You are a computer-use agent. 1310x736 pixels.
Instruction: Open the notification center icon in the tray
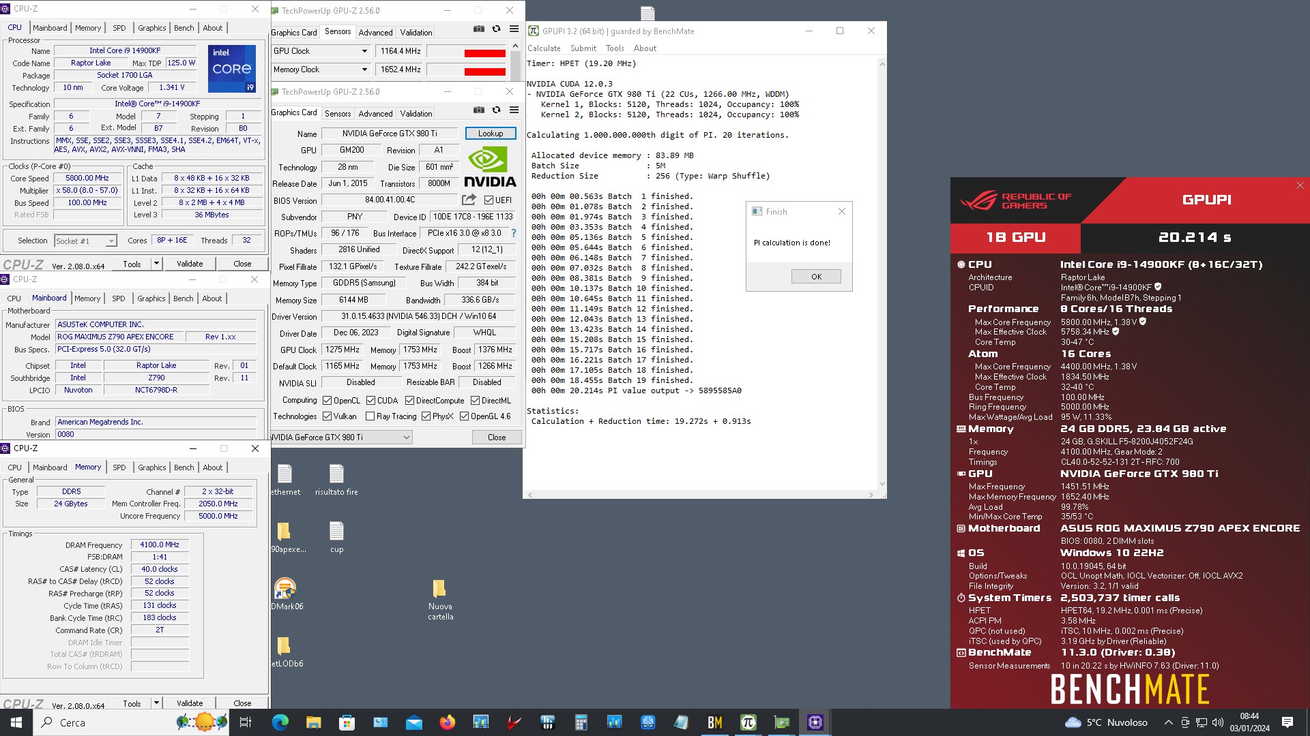click(x=1287, y=722)
